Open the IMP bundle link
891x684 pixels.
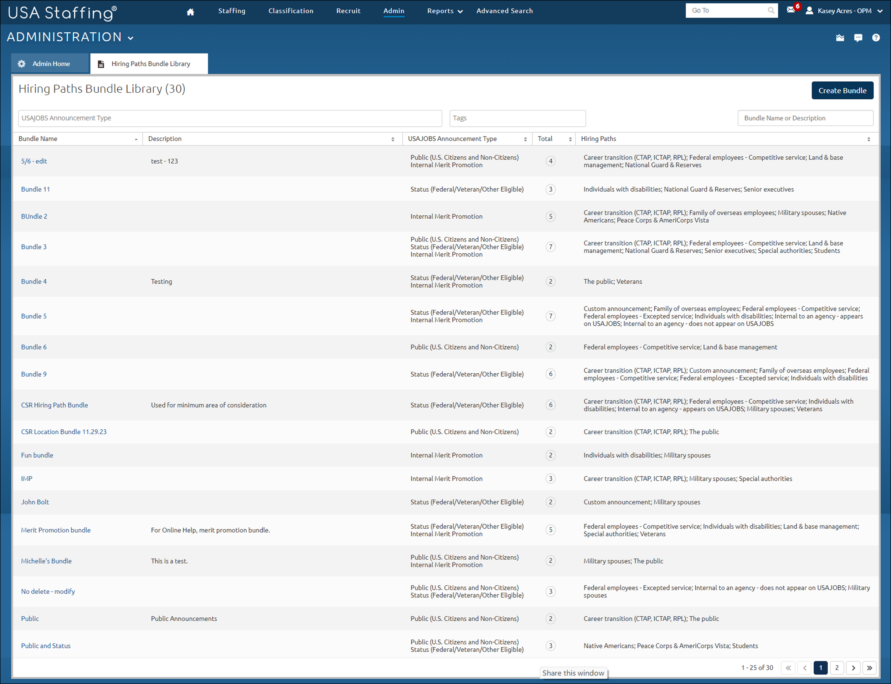(27, 479)
